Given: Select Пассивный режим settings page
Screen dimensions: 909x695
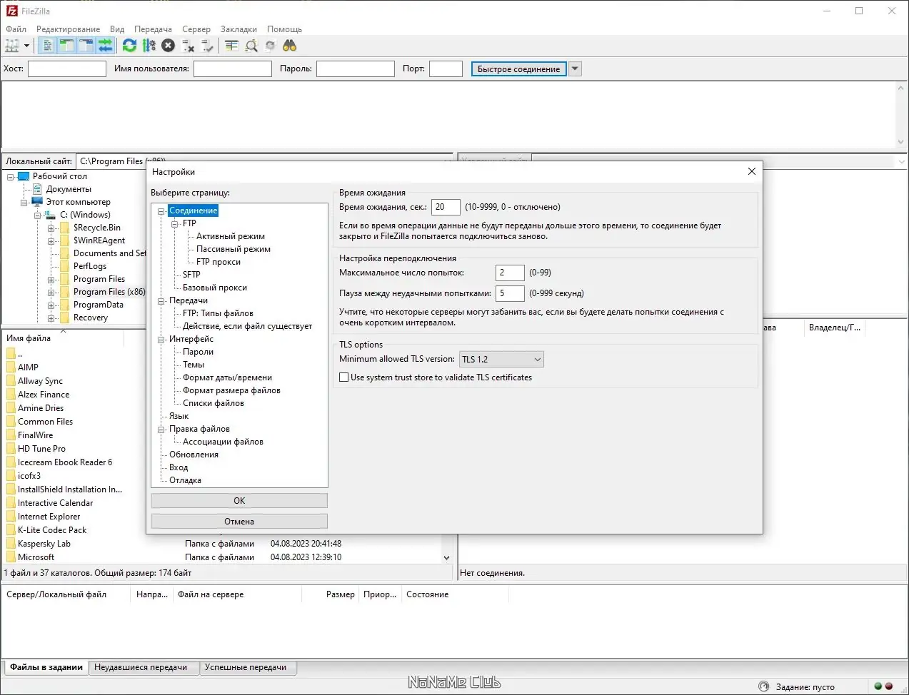Looking at the screenshot, I should 233,249.
